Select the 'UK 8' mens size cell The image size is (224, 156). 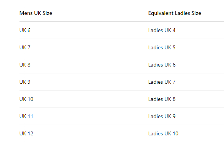click(25, 65)
